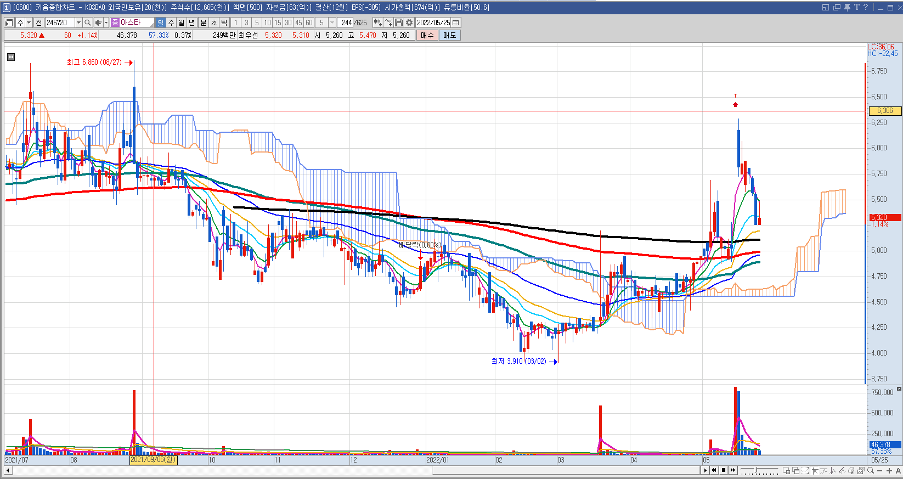Click the speaker sound icon in toolbar
903x479 pixels.
tap(98, 22)
